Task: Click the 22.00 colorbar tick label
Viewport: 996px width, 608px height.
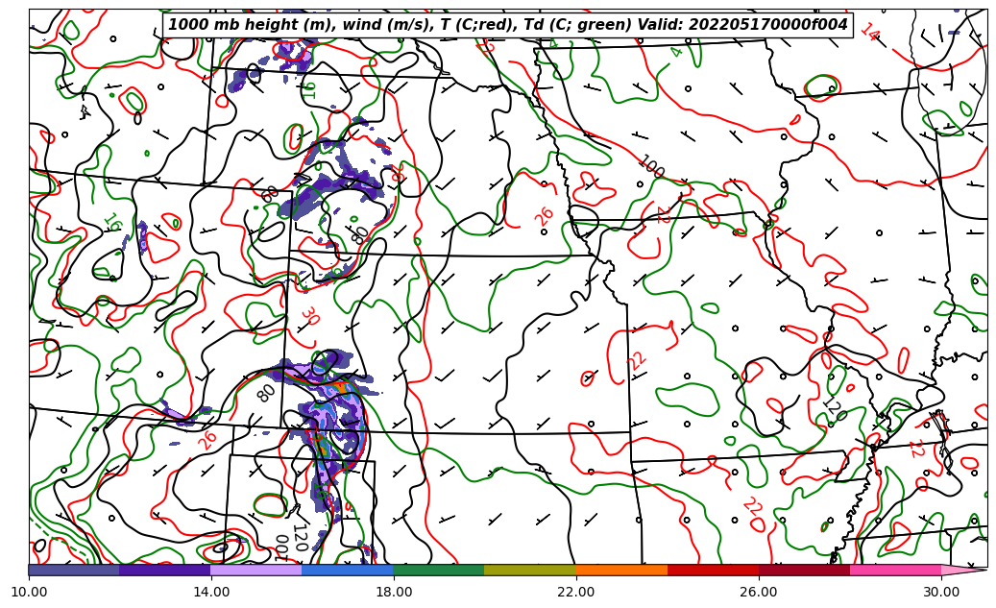Action: pyautogui.click(x=576, y=593)
